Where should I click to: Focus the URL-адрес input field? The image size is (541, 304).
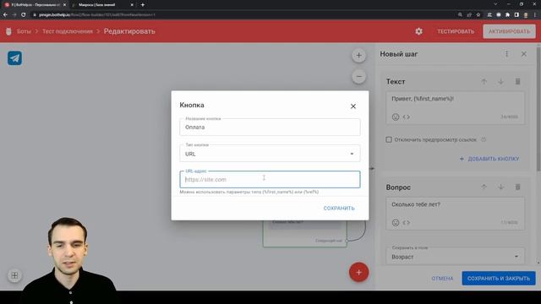(270, 180)
